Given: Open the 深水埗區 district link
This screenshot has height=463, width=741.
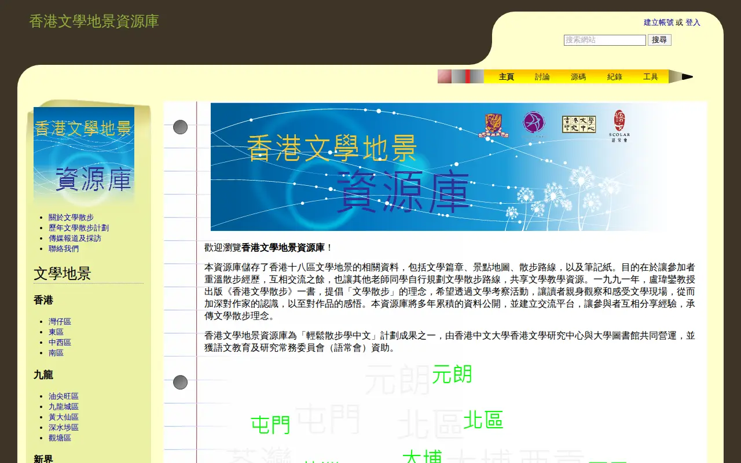Looking at the screenshot, I should (64, 428).
